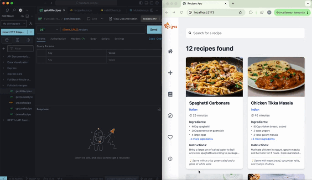Open the deleteRecipe request
The width and height of the screenshot is (312, 180).
[x=23, y=114]
